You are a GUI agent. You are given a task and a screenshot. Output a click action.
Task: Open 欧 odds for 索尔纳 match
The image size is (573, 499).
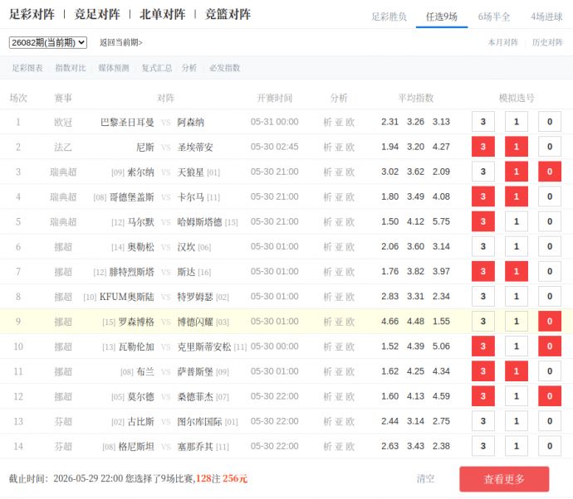click(x=350, y=172)
